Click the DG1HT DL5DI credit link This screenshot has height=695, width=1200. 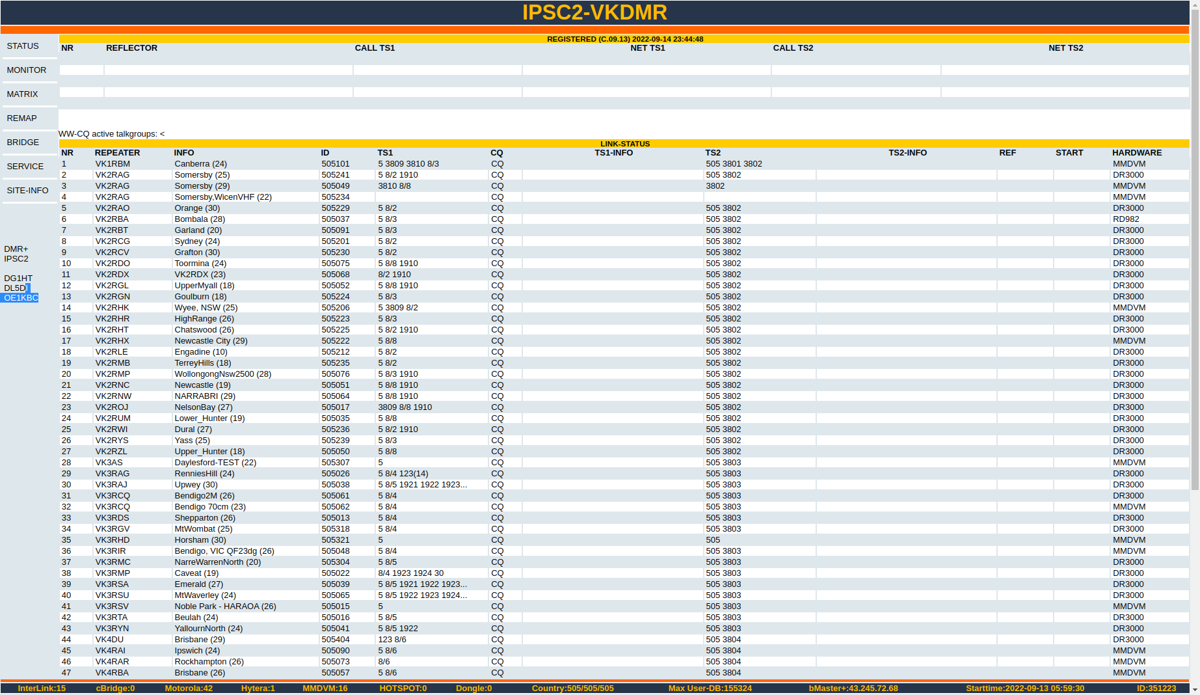tap(18, 283)
